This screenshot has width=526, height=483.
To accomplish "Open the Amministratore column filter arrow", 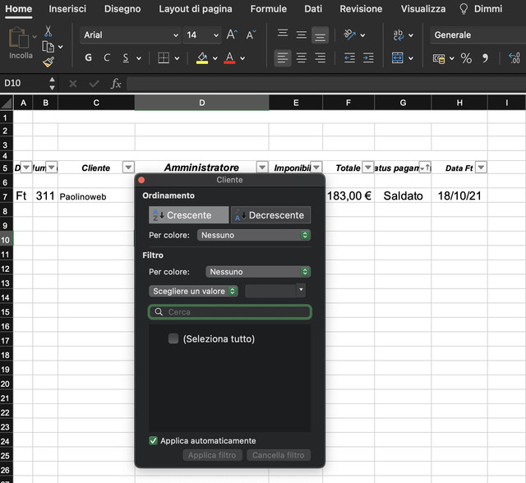I will [x=262, y=167].
